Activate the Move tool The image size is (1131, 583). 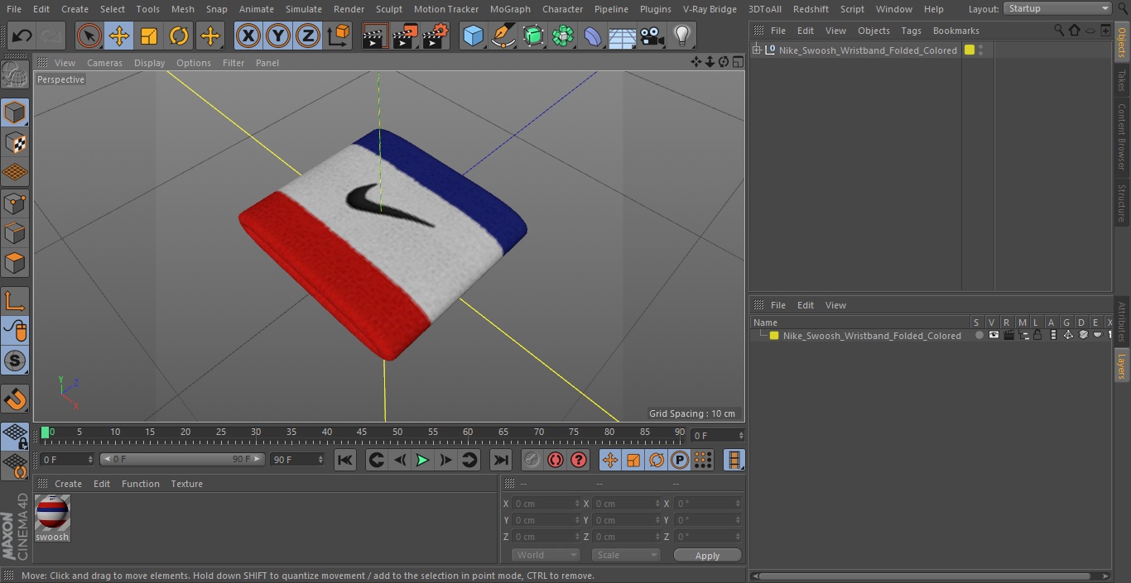[119, 36]
